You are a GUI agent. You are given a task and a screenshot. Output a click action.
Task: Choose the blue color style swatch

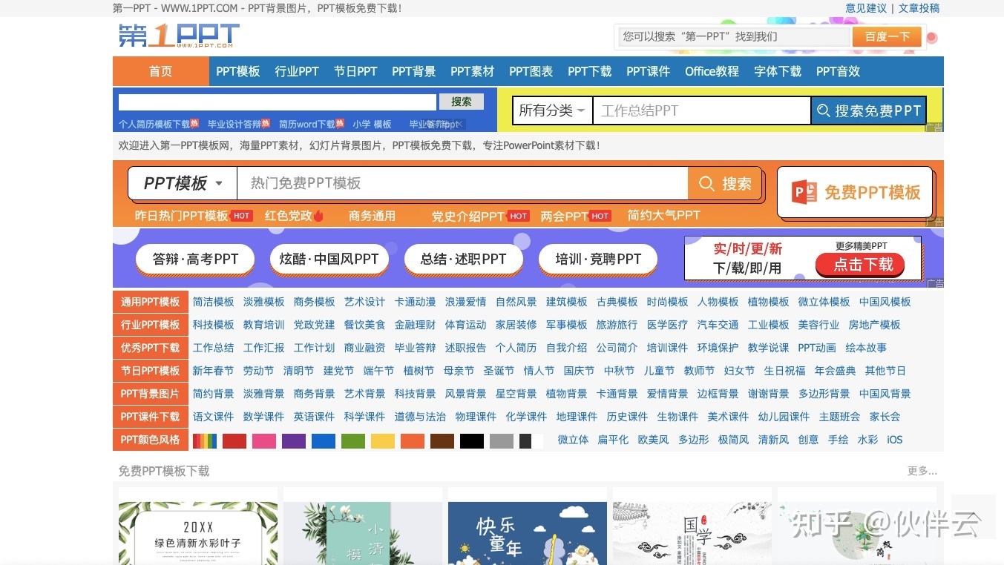324,441
